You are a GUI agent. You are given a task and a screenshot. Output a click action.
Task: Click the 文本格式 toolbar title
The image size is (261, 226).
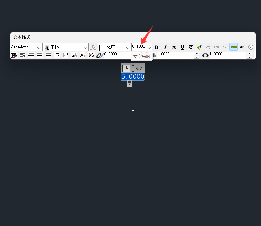click(x=22, y=37)
